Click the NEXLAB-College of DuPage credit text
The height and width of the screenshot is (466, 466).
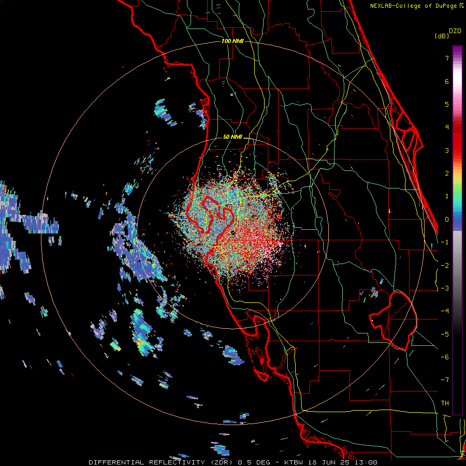click(413, 6)
